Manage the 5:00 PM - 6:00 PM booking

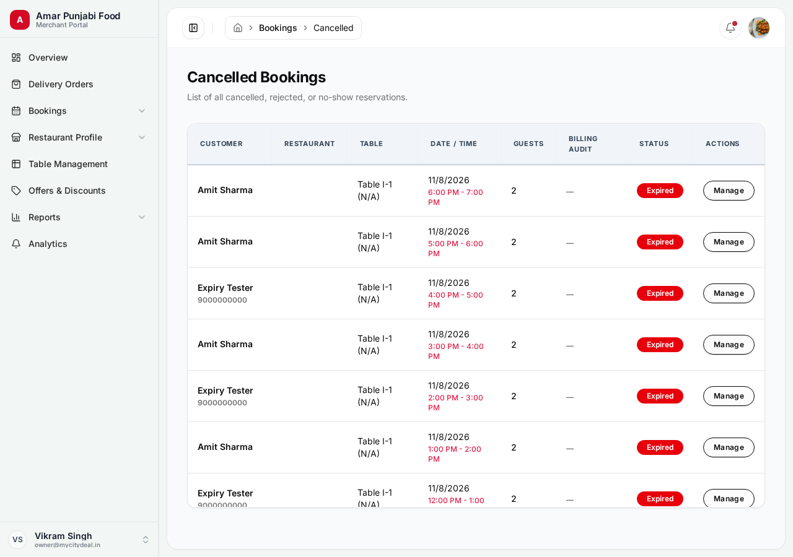tap(729, 242)
